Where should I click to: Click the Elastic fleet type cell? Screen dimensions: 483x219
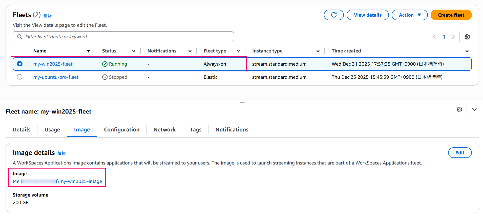tap(211, 77)
